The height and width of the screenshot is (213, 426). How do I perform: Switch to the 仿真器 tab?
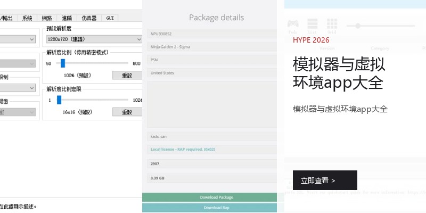coord(89,18)
